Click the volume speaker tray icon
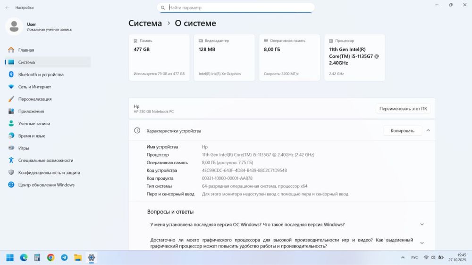 (x=433, y=257)
